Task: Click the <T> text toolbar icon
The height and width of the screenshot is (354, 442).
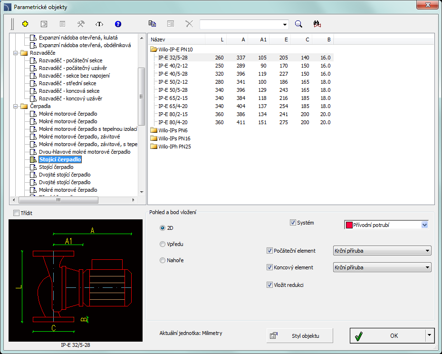Action: (x=99, y=24)
